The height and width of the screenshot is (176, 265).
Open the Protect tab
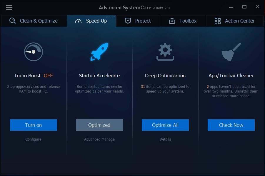(138, 21)
